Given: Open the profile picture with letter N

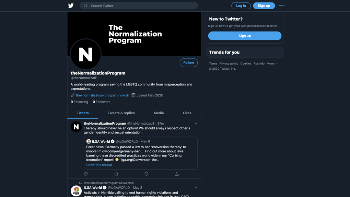Looking at the screenshot, I should point(86,54).
